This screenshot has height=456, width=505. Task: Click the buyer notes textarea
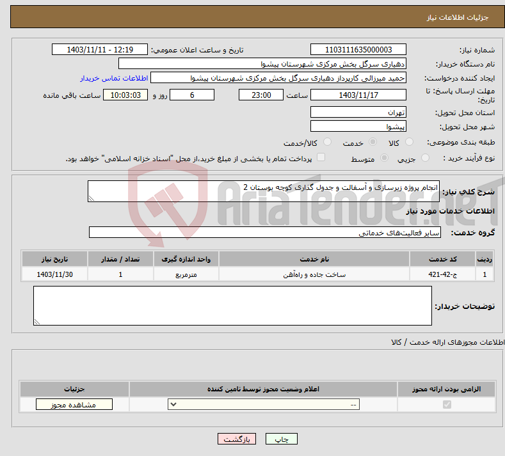[x=232, y=306]
